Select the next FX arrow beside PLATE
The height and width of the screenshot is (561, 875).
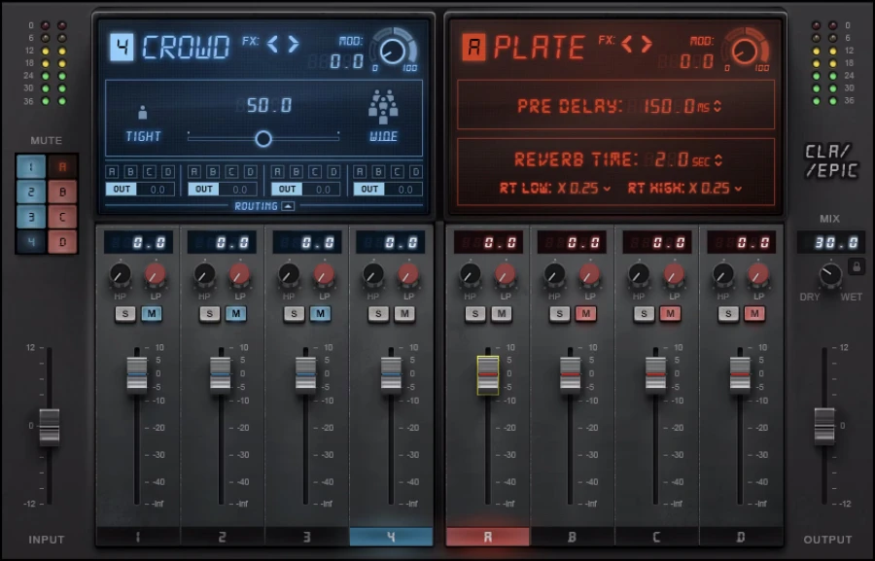647,44
